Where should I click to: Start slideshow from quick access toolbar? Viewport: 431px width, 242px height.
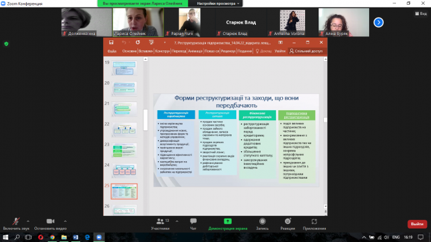(x=151, y=42)
